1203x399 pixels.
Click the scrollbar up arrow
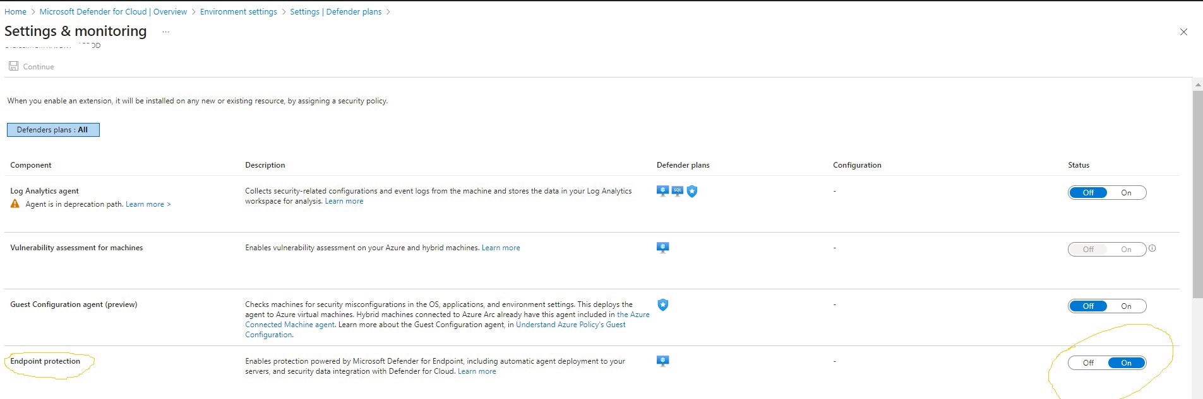coord(1197,84)
